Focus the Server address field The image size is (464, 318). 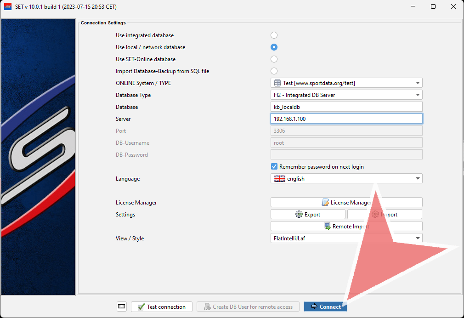tap(346, 119)
